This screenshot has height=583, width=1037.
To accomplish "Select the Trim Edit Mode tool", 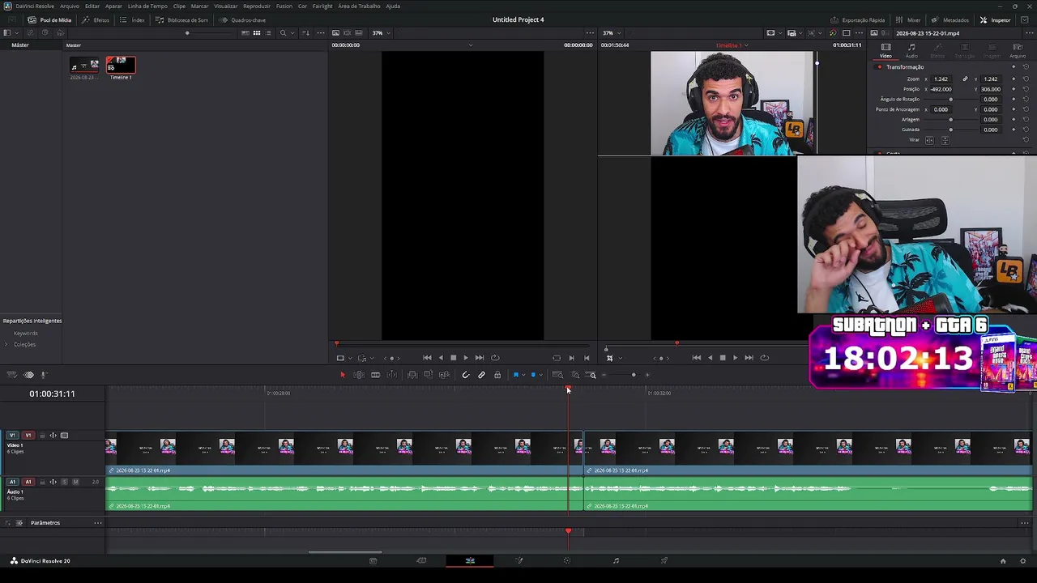I will click(x=359, y=375).
